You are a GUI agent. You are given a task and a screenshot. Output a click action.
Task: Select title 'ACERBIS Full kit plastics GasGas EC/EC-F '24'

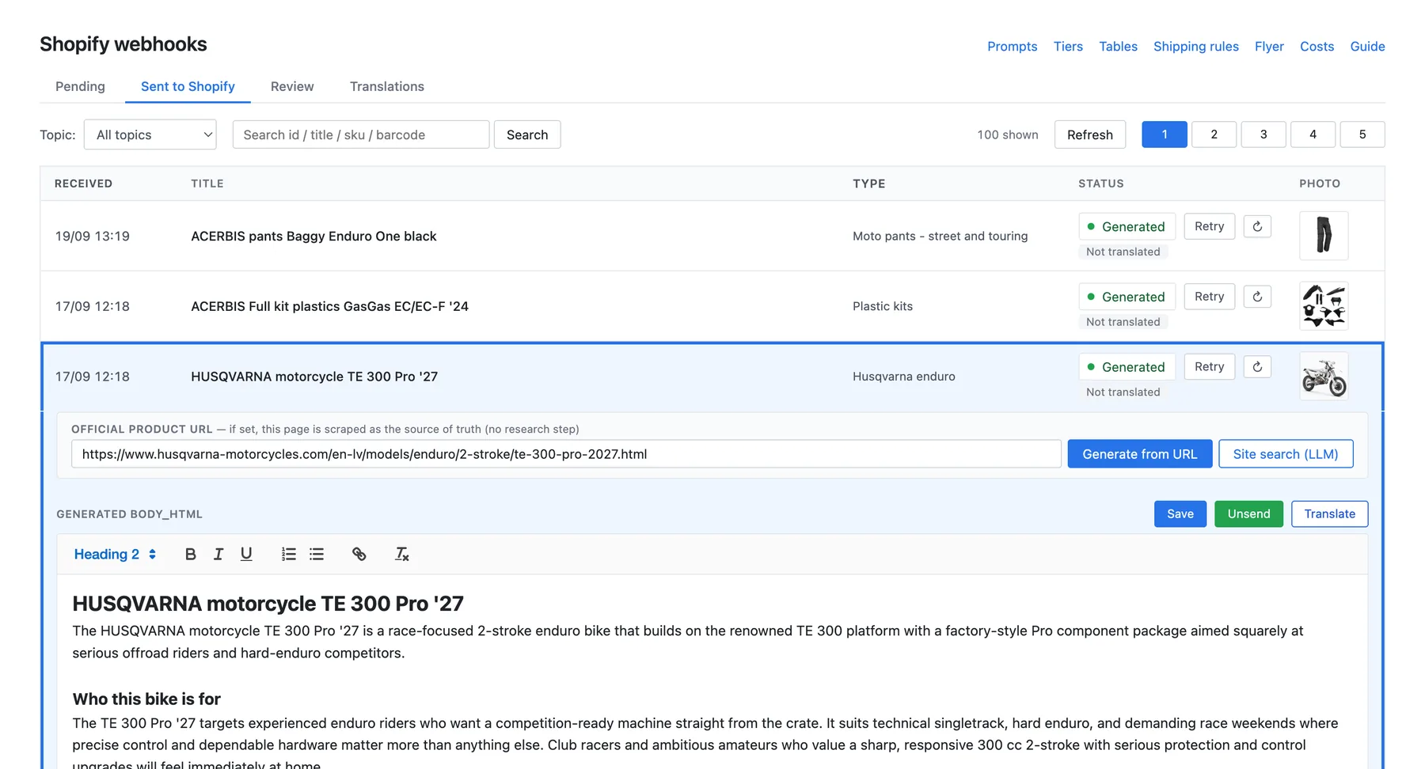329,306
